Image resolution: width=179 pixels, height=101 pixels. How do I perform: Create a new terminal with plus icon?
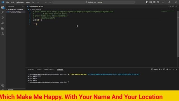click(160, 69)
